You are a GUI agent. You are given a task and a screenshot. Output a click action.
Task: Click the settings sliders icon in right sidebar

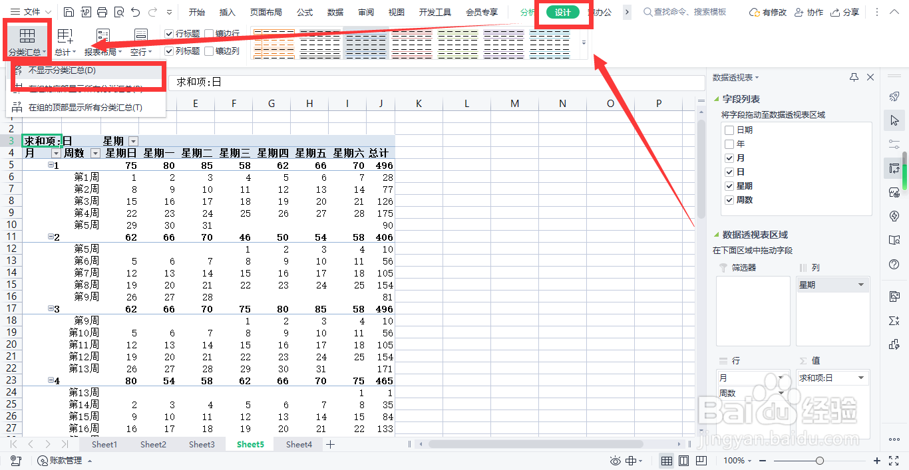(x=894, y=144)
